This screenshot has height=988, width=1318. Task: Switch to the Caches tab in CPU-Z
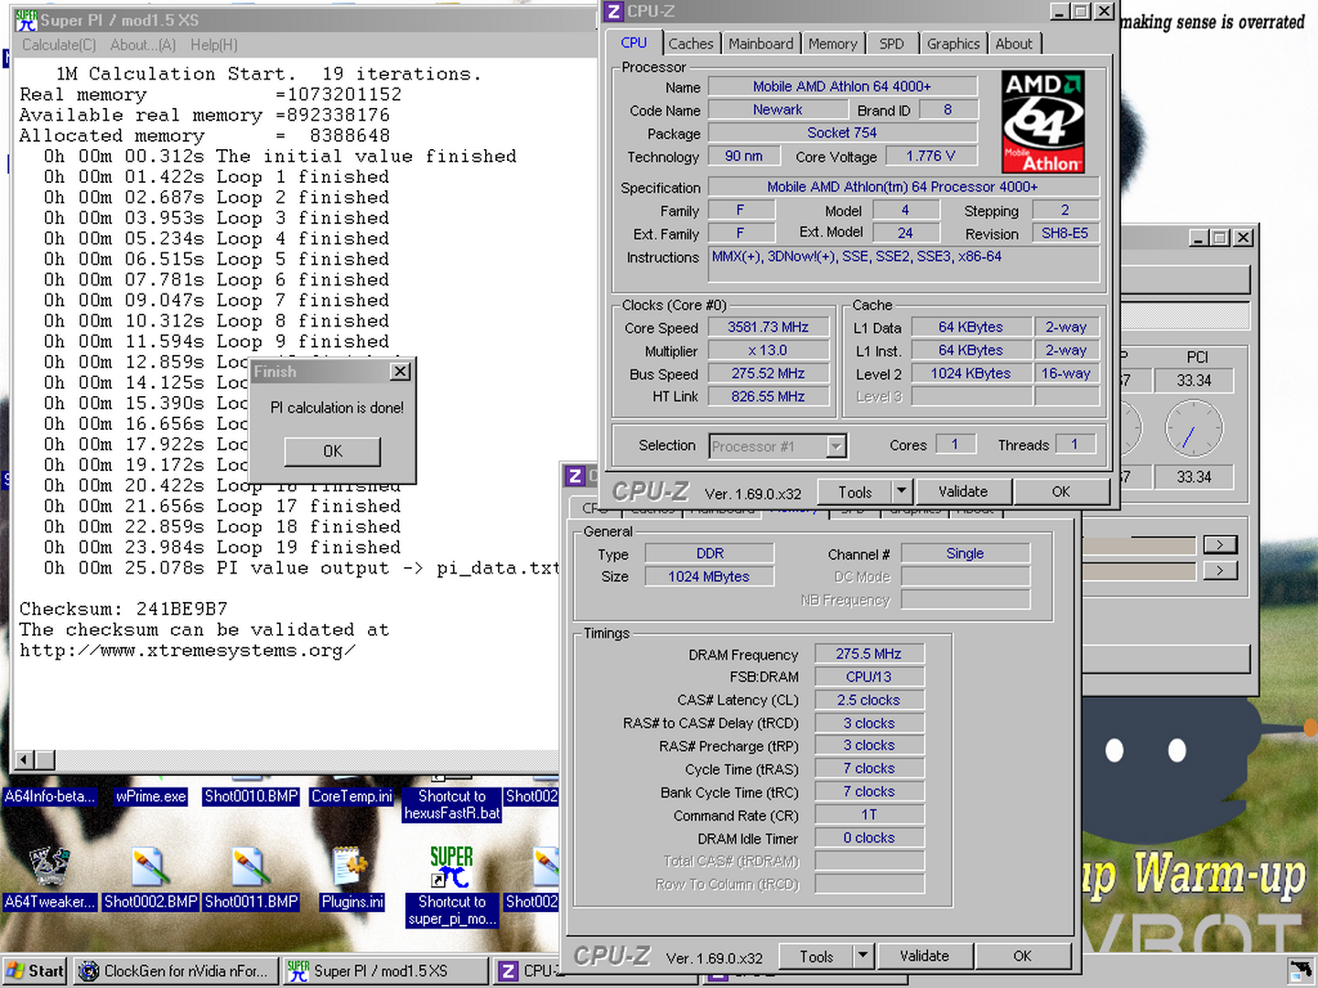click(x=690, y=44)
